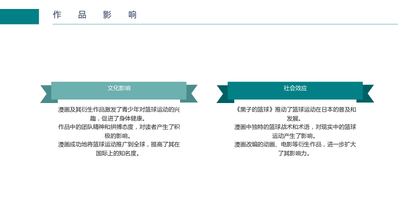Click the line starting 漫画成功地将篮球运动推广到全球

[x=119, y=144]
